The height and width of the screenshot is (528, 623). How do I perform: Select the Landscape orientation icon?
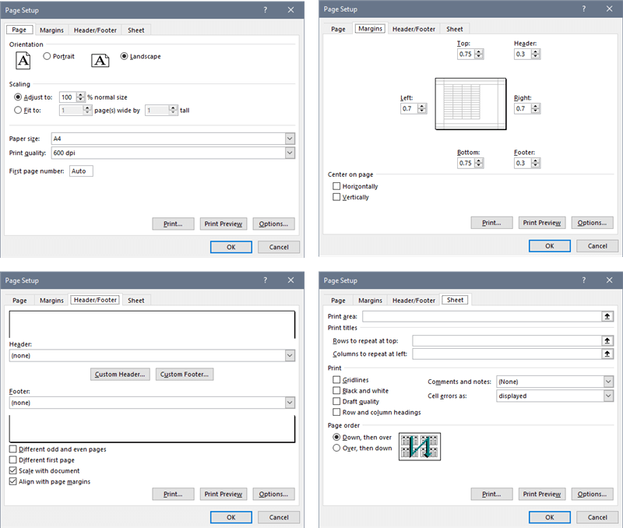click(100, 60)
